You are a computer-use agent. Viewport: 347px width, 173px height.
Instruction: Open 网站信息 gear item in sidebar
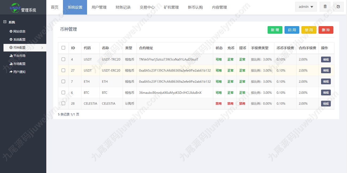coord(17,31)
